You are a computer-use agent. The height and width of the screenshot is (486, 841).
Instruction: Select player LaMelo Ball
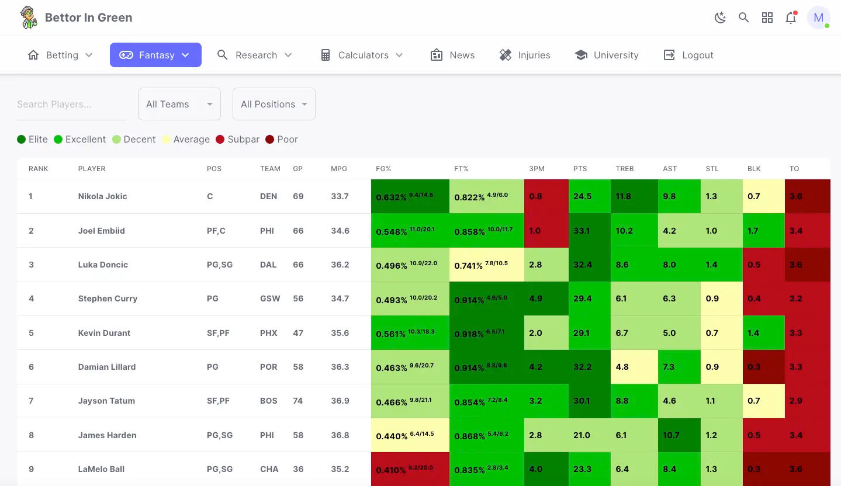(101, 469)
